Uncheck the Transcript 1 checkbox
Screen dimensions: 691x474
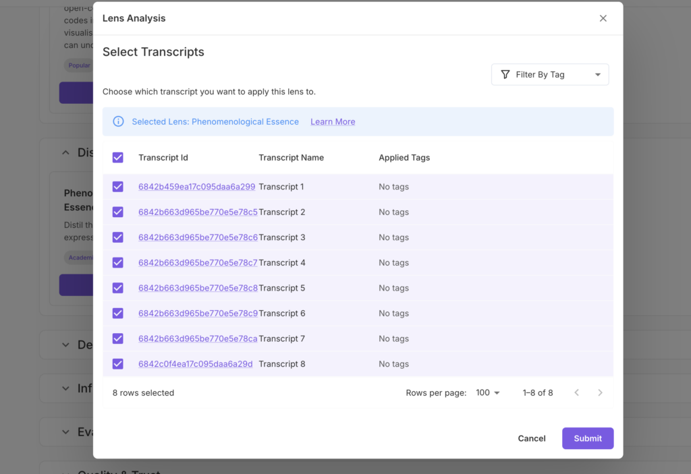(x=118, y=187)
